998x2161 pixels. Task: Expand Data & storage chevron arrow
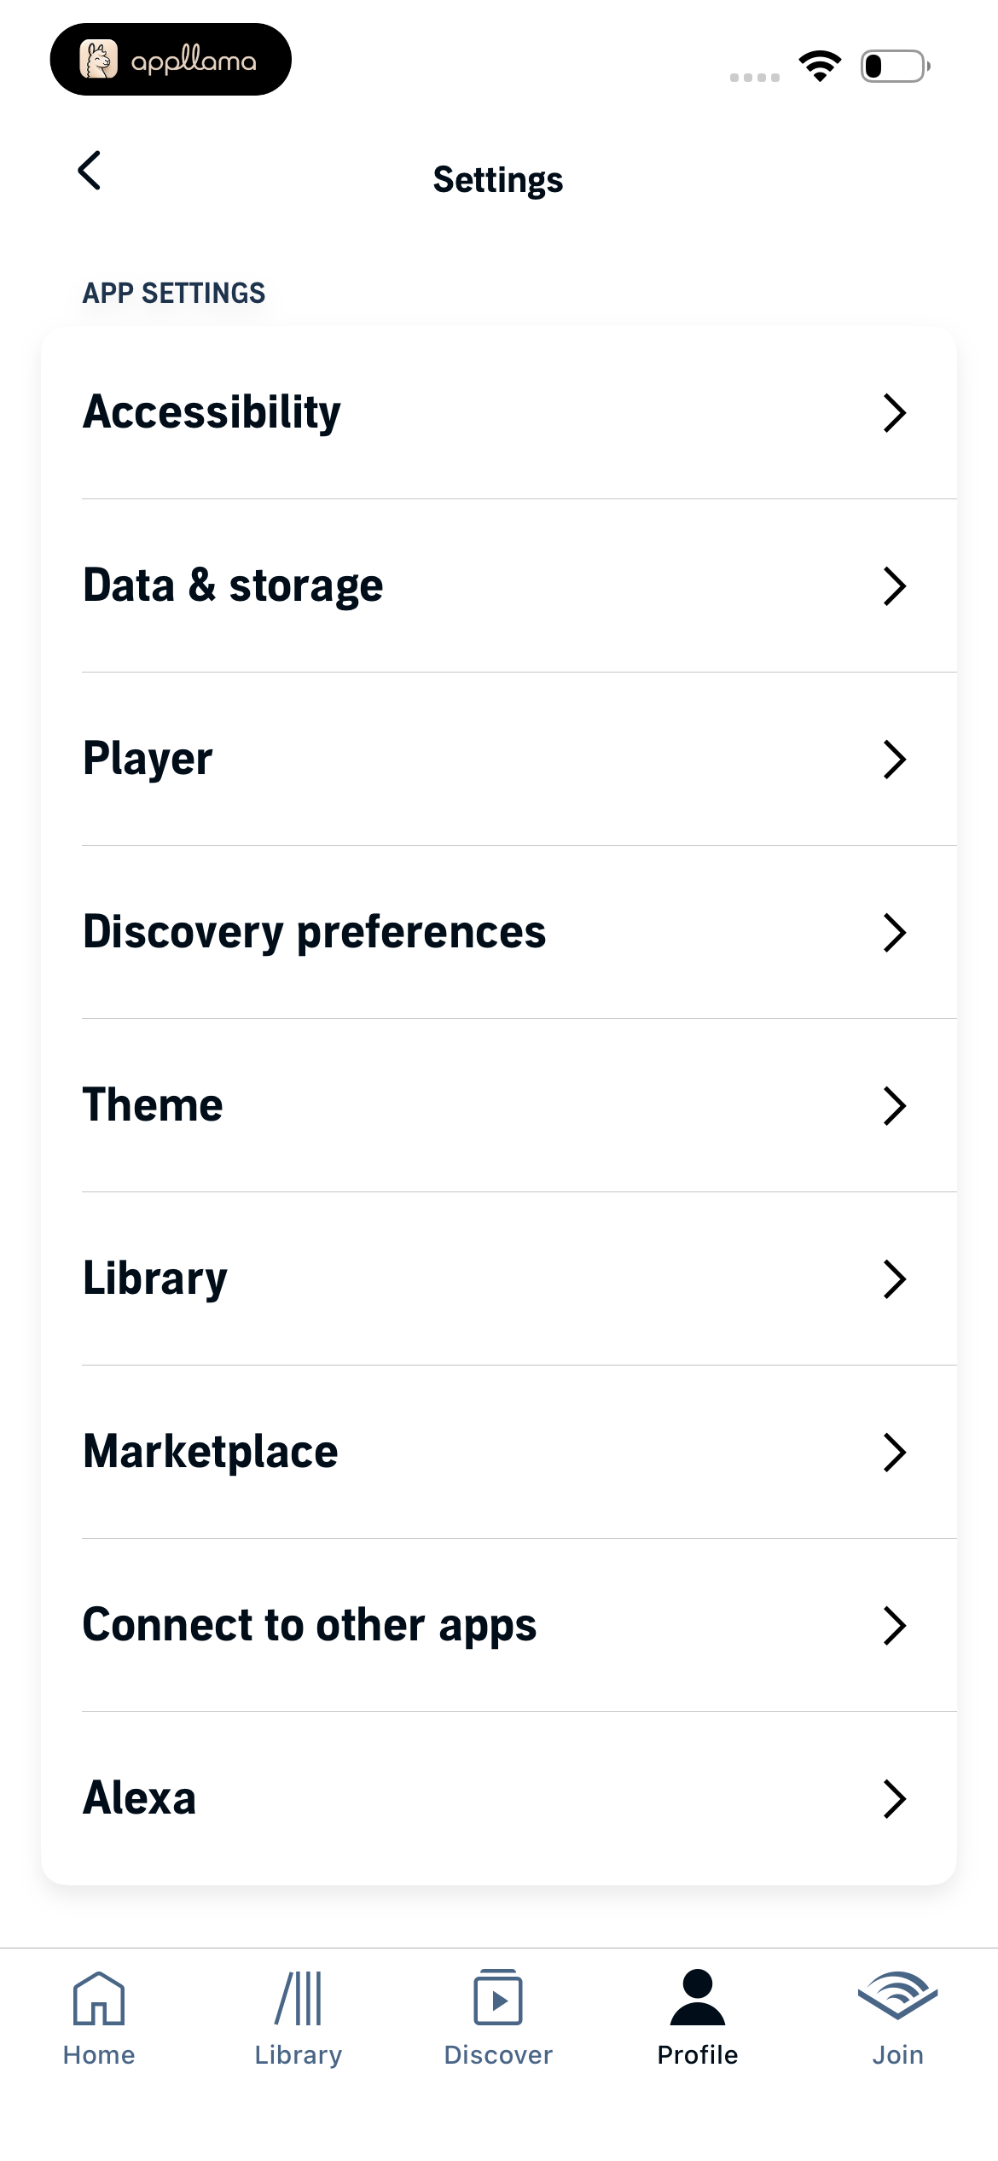click(x=894, y=586)
